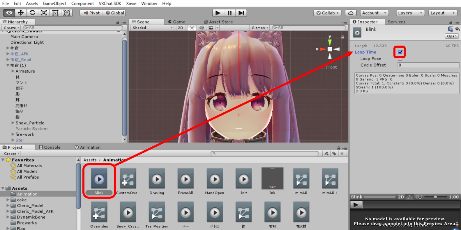The image size is (461, 230).
Task: Select the Rect Transform tool
Action: tap(55, 13)
